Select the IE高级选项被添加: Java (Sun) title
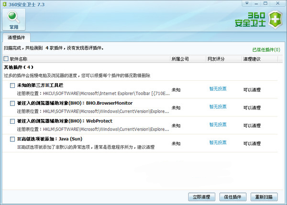Screen dimensions: 287x205 [50, 139]
